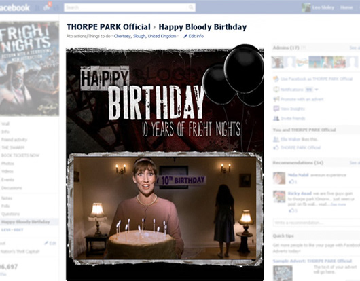Click See all next to Recommendations
Viewport: 360px width, 281px height.
click(x=355, y=163)
